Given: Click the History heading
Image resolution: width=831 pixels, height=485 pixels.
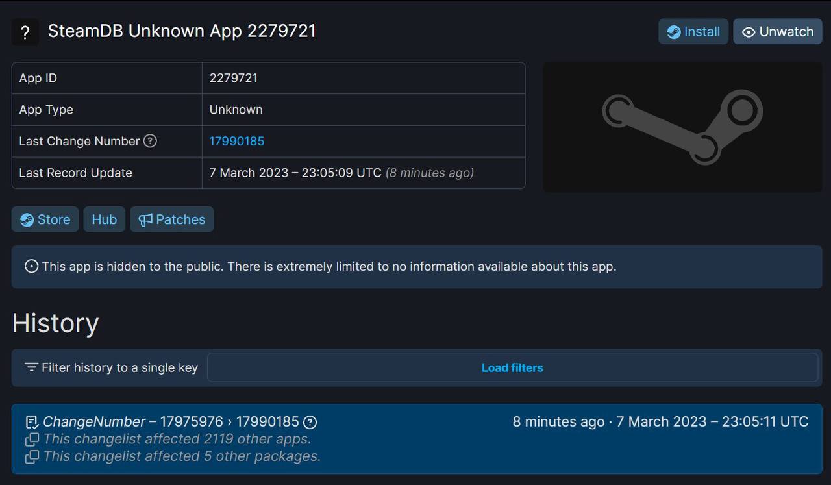Looking at the screenshot, I should (x=55, y=323).
